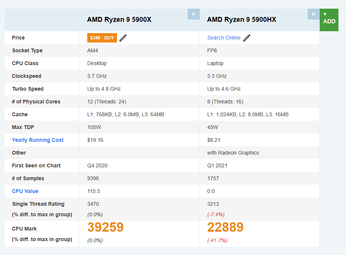Image resolution: width=346 pixels, height=255 pixels.
Task: Add another CPU with the green ADD button
Action: coord(329,20)
